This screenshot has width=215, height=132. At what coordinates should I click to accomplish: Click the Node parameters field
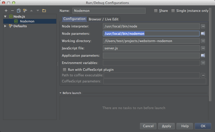pos(151,34)
